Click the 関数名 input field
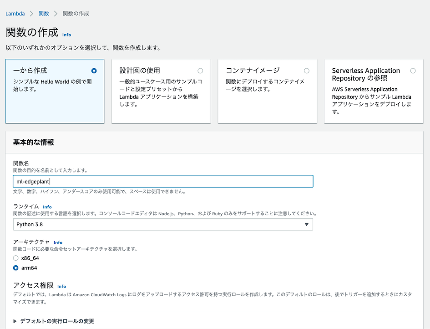 click(163, 181)
